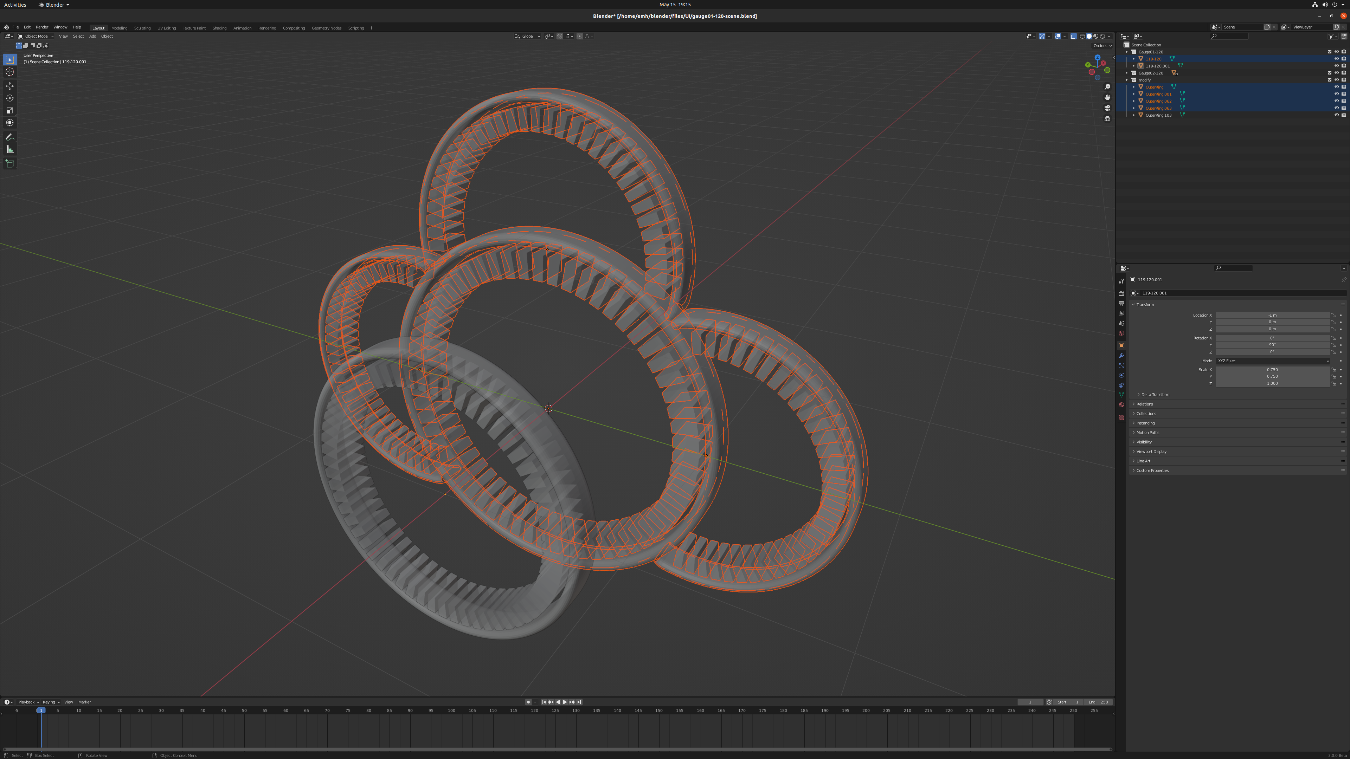This screenshot has height=759, width=1350.
Task: Toggle proportional editing
Action: click(580, 36)
